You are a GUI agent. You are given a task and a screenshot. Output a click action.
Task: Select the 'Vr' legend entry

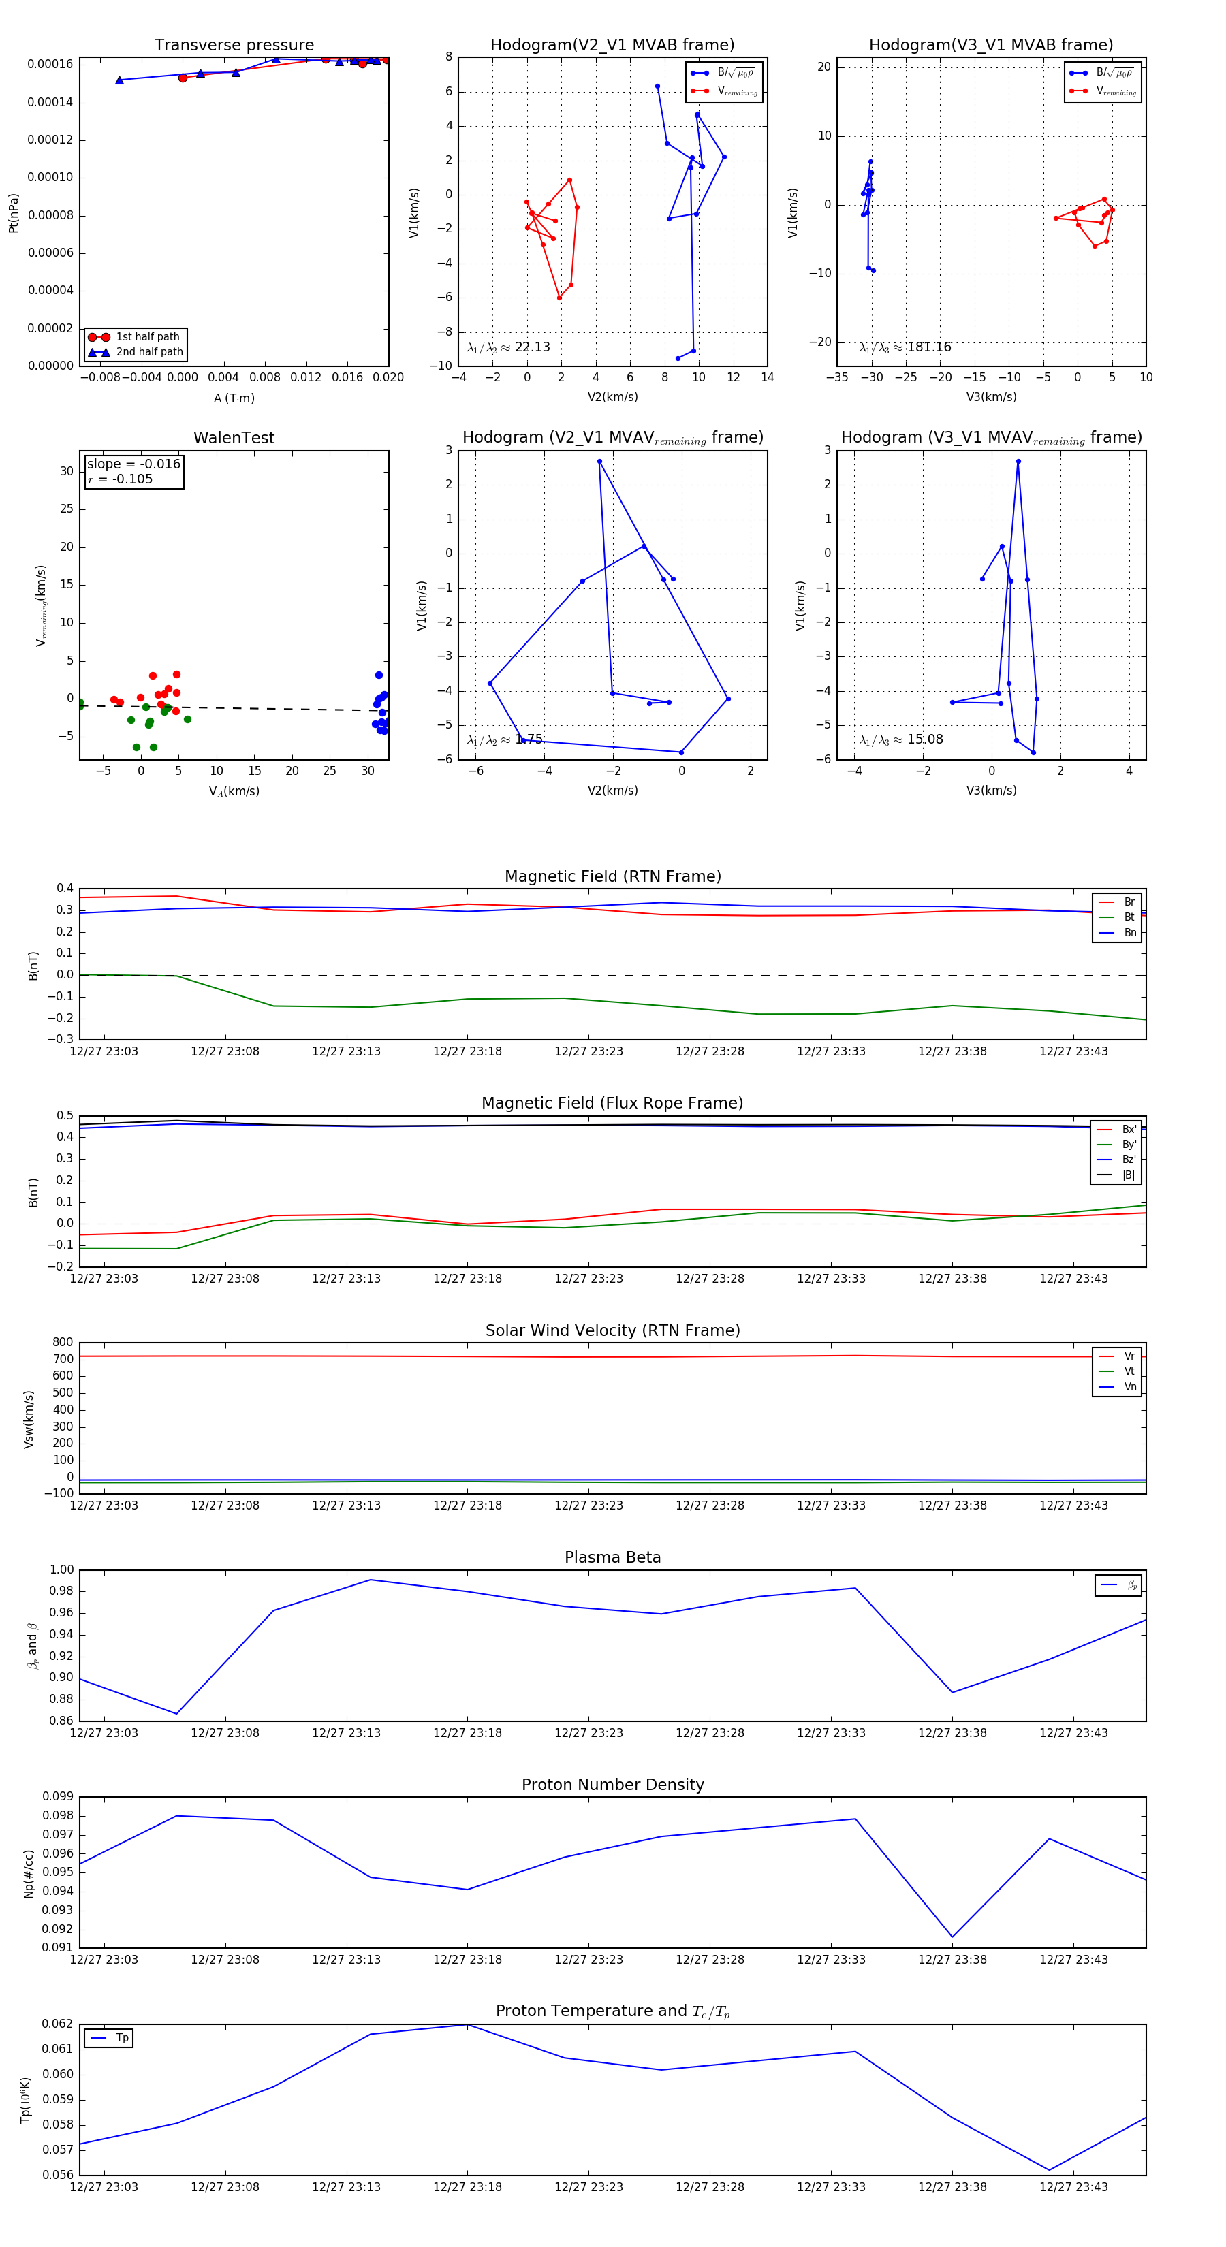pos(1117,1356)
